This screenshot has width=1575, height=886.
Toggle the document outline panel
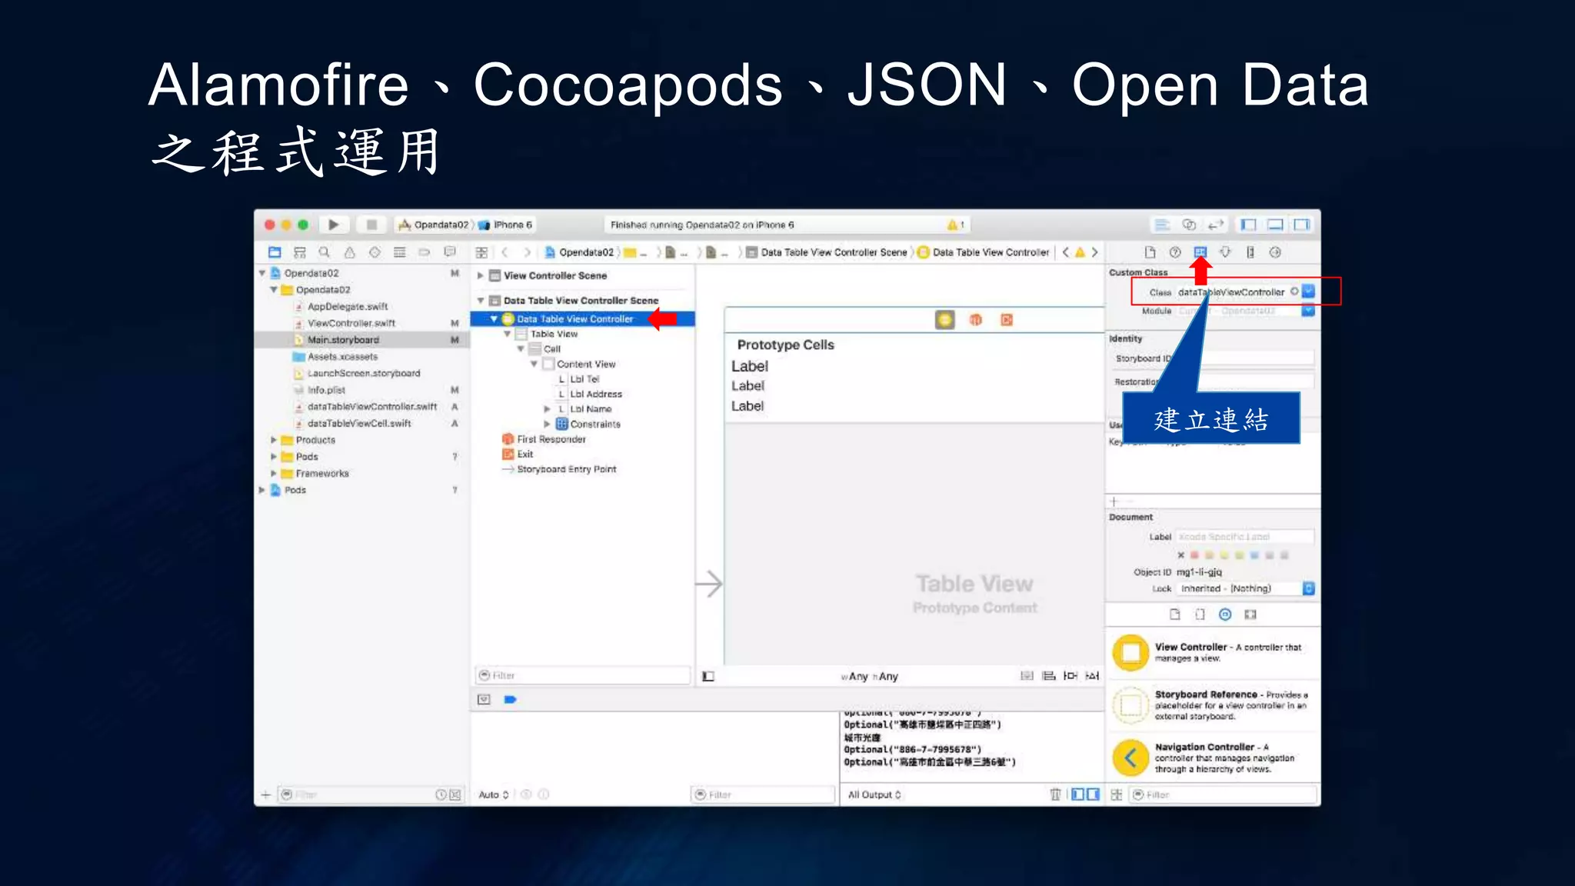click(708, 676)
